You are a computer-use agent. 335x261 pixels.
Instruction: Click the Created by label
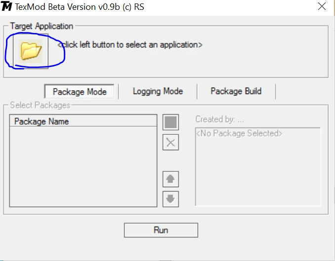point(219,119)
